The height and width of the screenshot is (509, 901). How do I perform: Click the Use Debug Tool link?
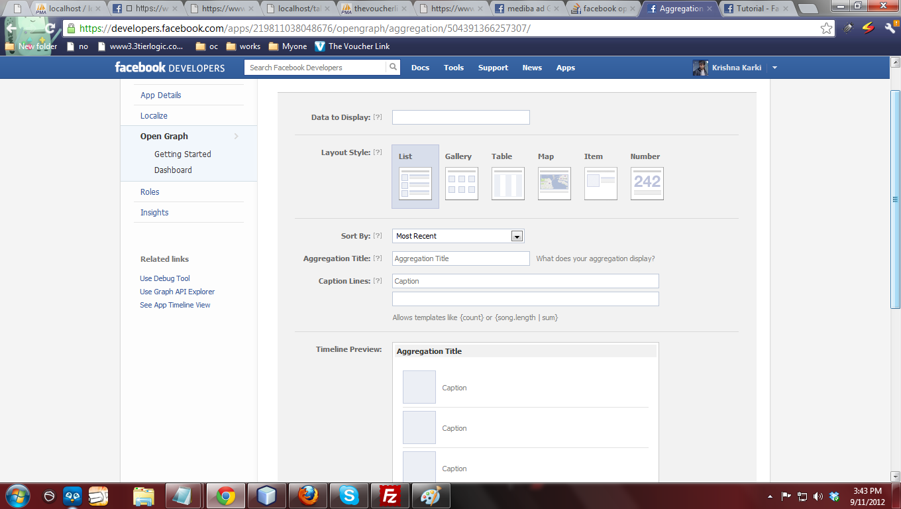click(165, 279)
